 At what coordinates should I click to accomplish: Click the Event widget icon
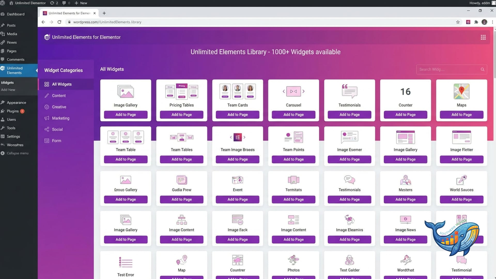click(238, 180)
